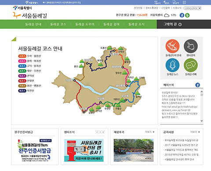Open the 체험후기 group photo
The width and height of the screenshot is (211, 171).
pyautogui.click(x=134, y=150)
